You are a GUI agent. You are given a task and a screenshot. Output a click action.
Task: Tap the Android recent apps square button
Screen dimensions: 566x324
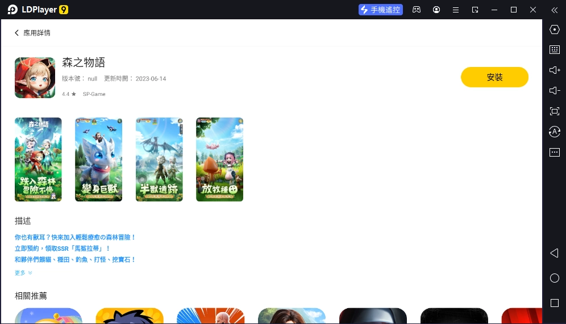click(x=555, y=303)
